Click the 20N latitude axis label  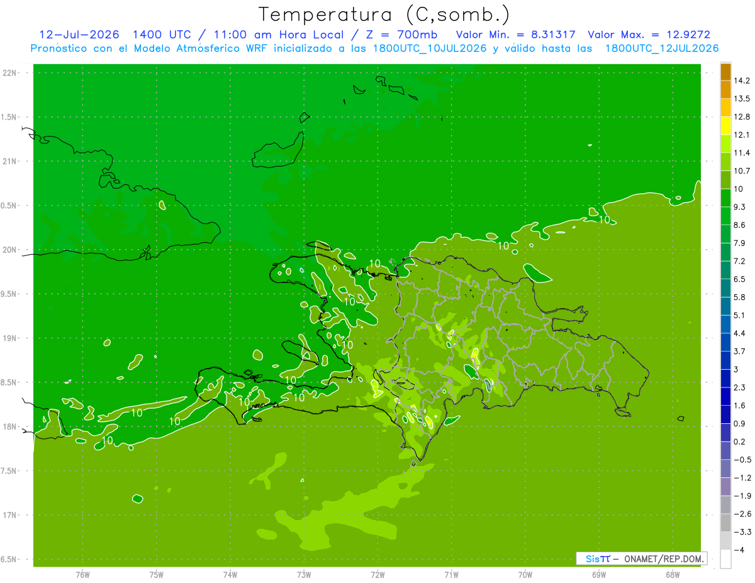10,250
